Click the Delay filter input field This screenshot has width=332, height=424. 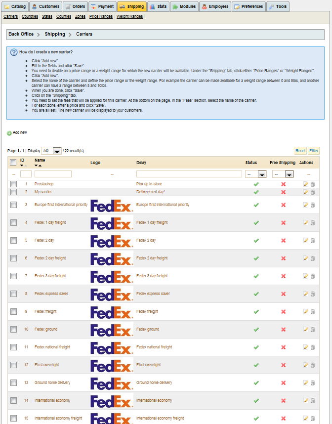coord(189,174)
